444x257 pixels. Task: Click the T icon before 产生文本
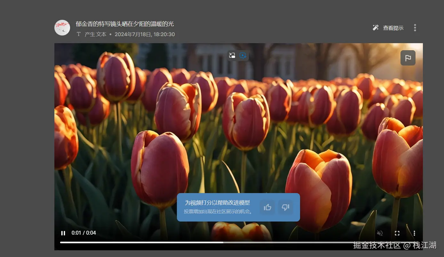coord(79,34)
